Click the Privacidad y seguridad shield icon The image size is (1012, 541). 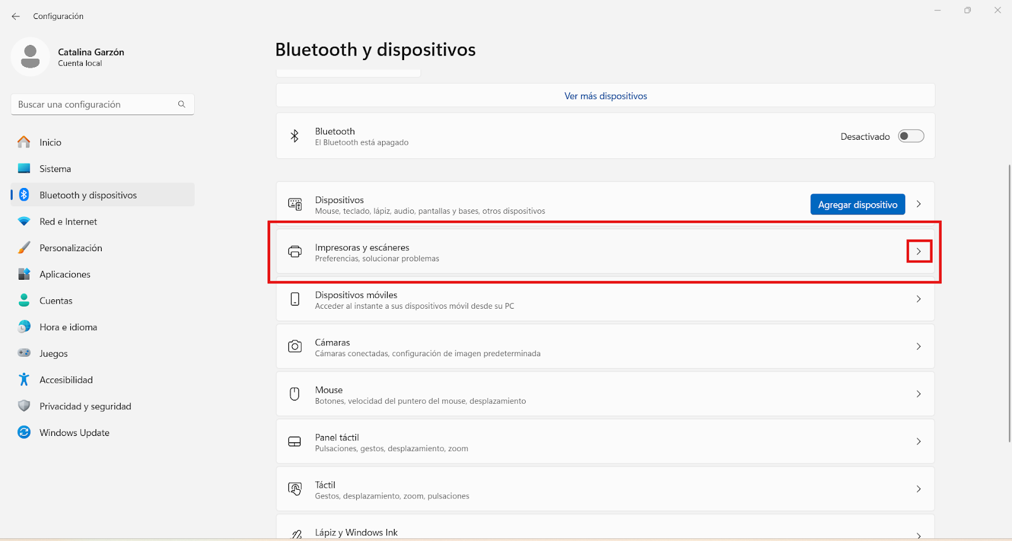coord(24,406)
